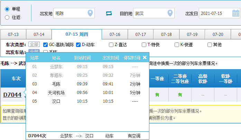Enable the Z-直达 train filter

(x=111, y=45)
